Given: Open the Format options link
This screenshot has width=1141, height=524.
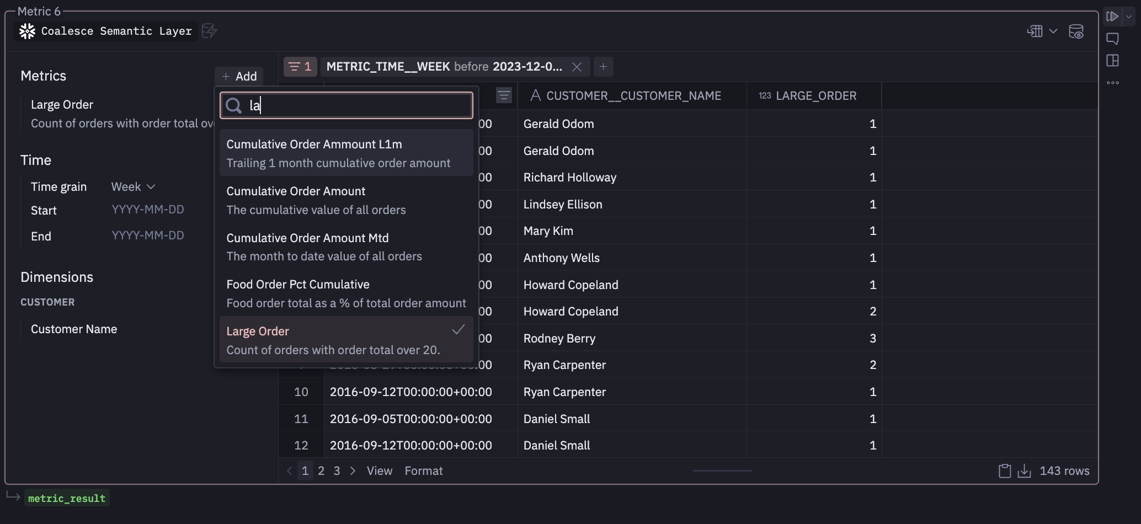Looking at the screenshot, I should [x=423, y=470].
